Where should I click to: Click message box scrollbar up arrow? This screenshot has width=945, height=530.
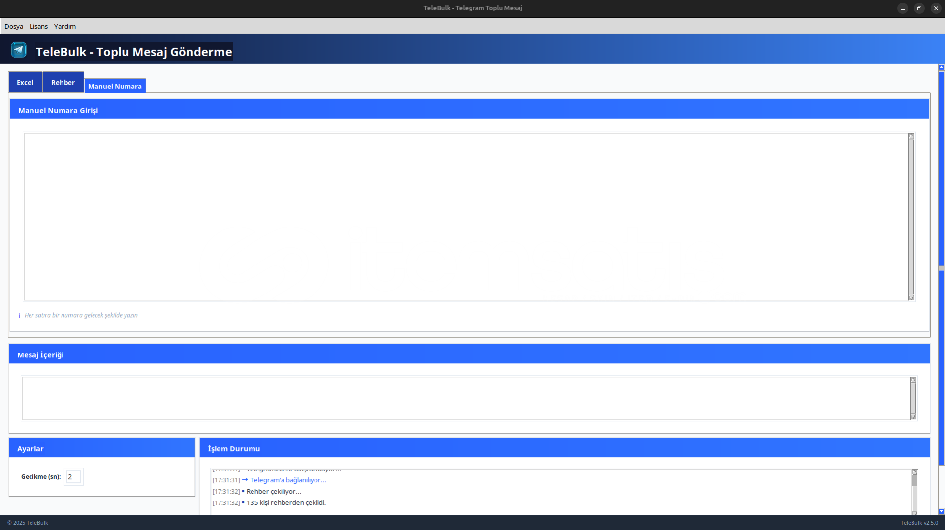tap(913, 380)
